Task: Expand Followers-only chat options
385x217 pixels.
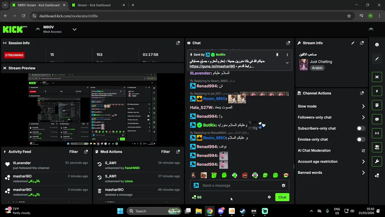Action: pos(363,118)
